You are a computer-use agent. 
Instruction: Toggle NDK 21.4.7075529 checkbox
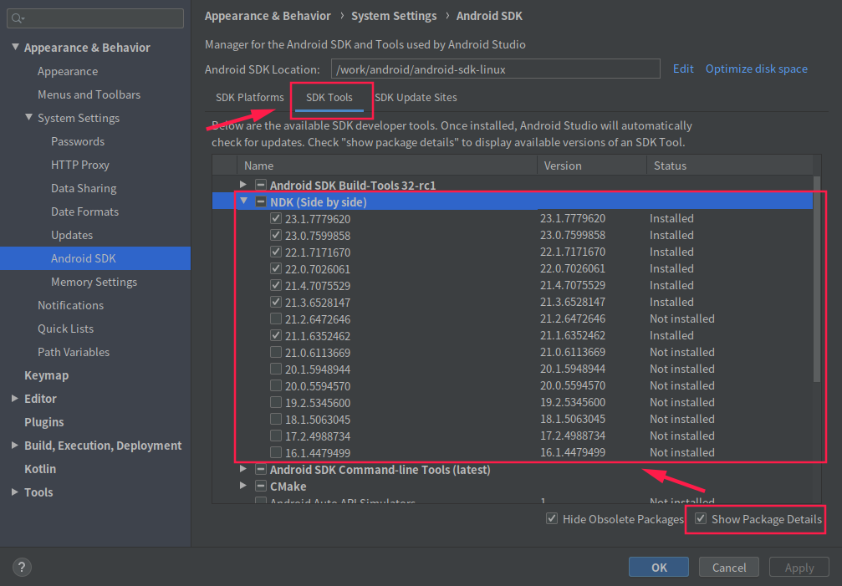tap(276, 285)
